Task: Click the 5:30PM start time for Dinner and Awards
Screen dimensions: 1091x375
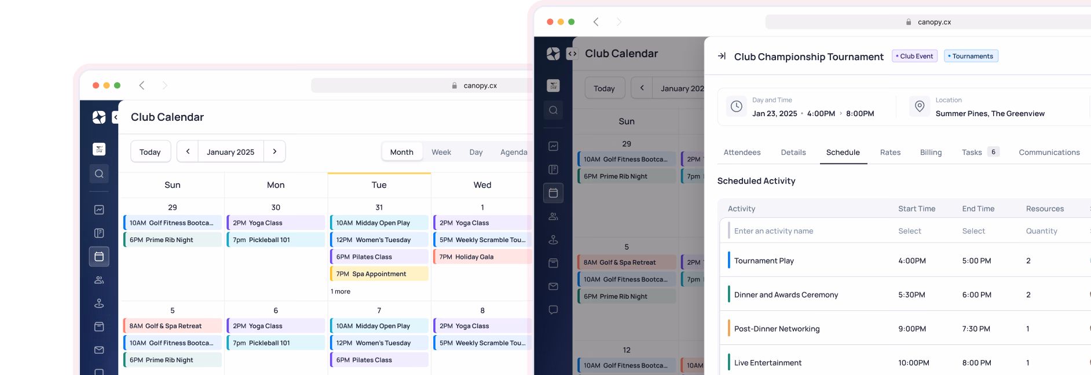Action: (911, 295)
